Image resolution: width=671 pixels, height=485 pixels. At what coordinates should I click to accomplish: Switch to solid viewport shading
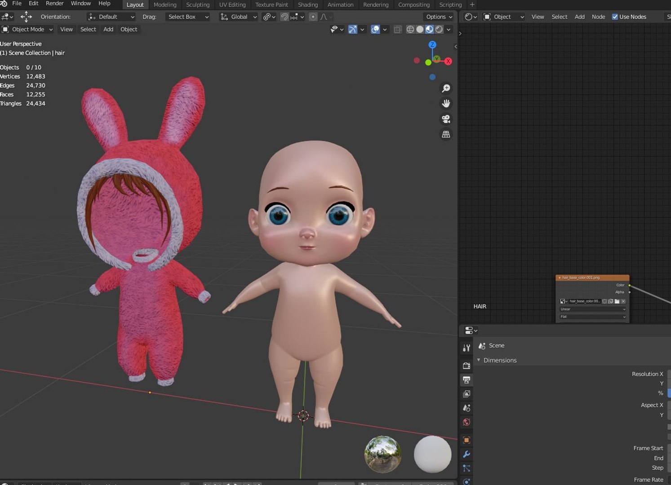click(x=420, y=29)
